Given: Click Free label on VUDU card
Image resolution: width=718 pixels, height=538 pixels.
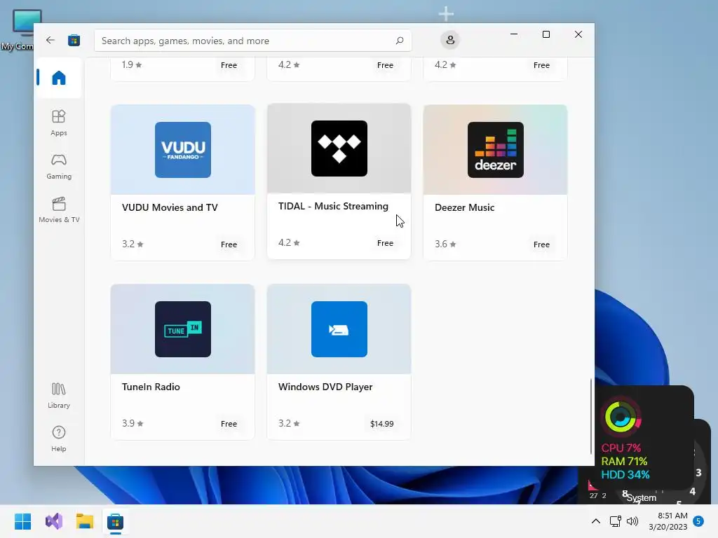Looking at the screenshot, I should [229, 244].
